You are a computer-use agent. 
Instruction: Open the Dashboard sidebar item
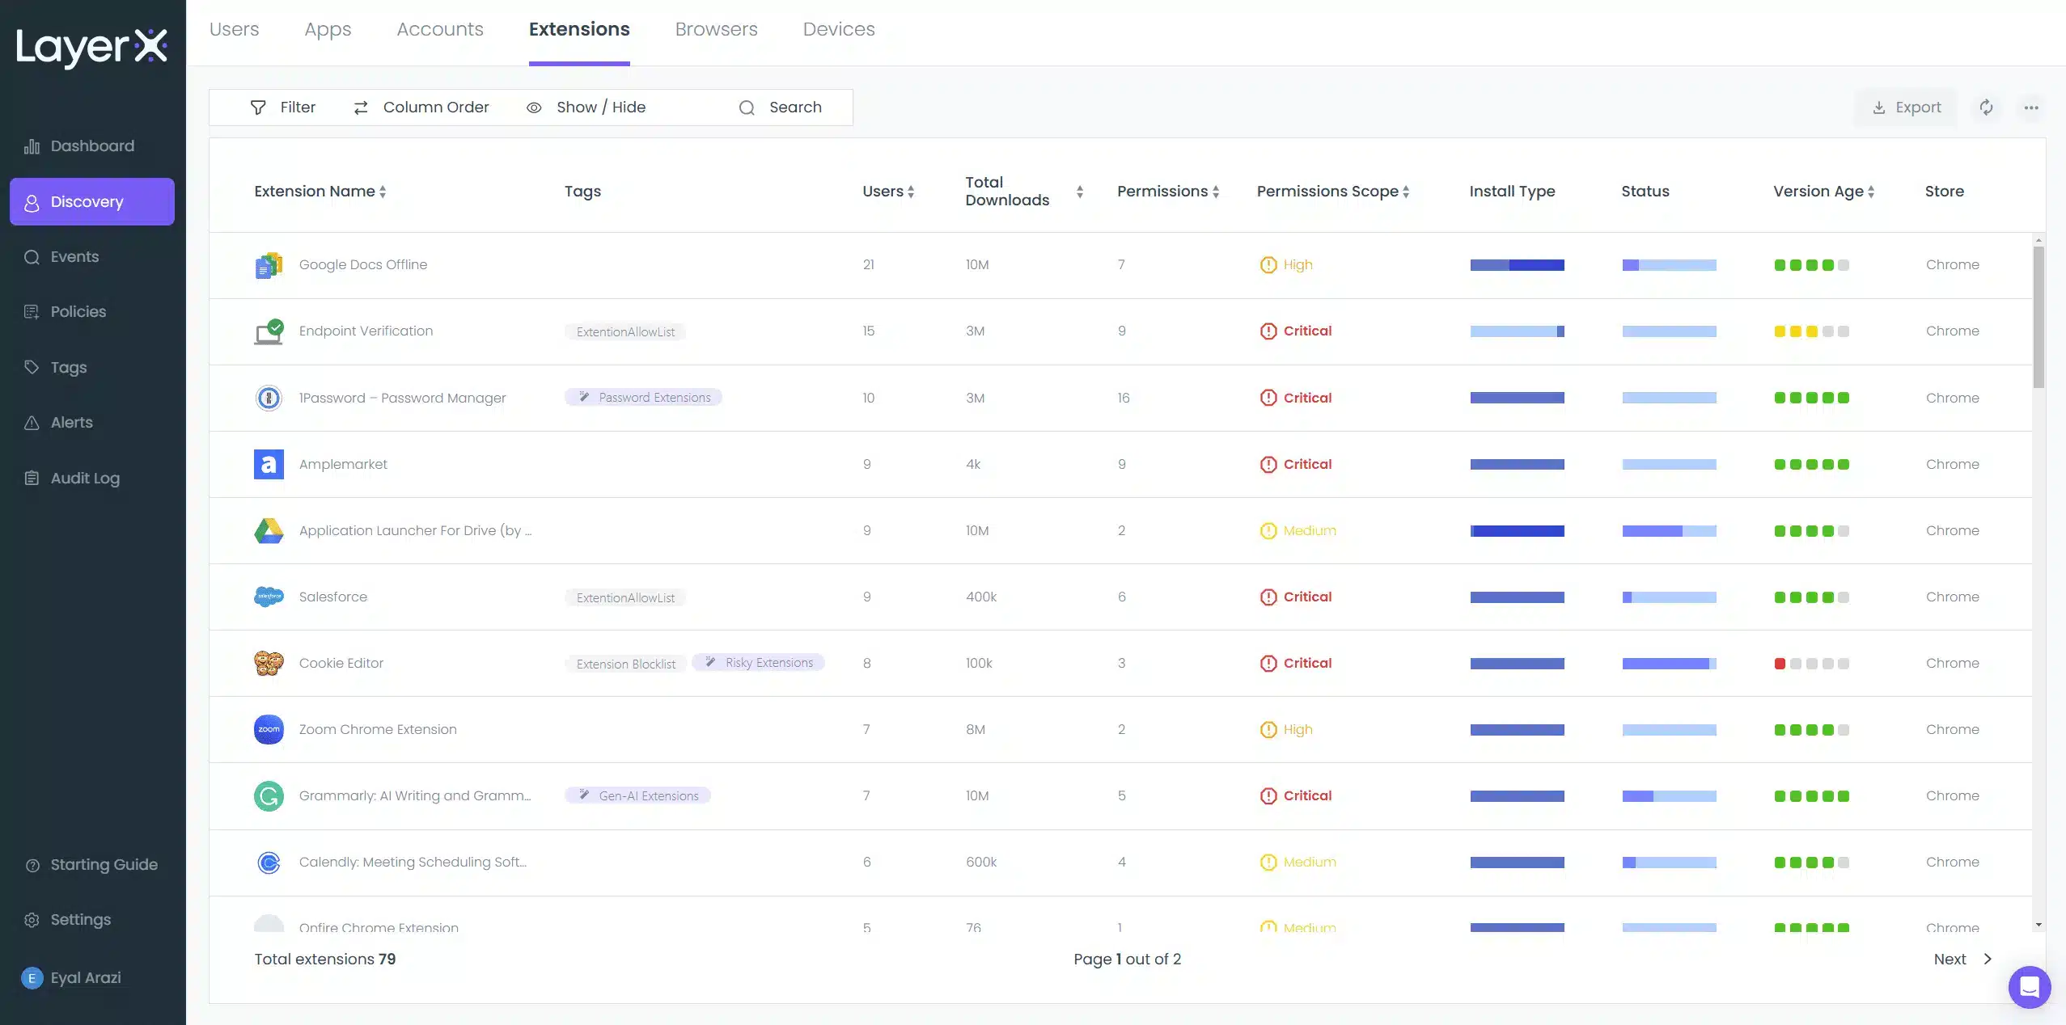(91, 146)
